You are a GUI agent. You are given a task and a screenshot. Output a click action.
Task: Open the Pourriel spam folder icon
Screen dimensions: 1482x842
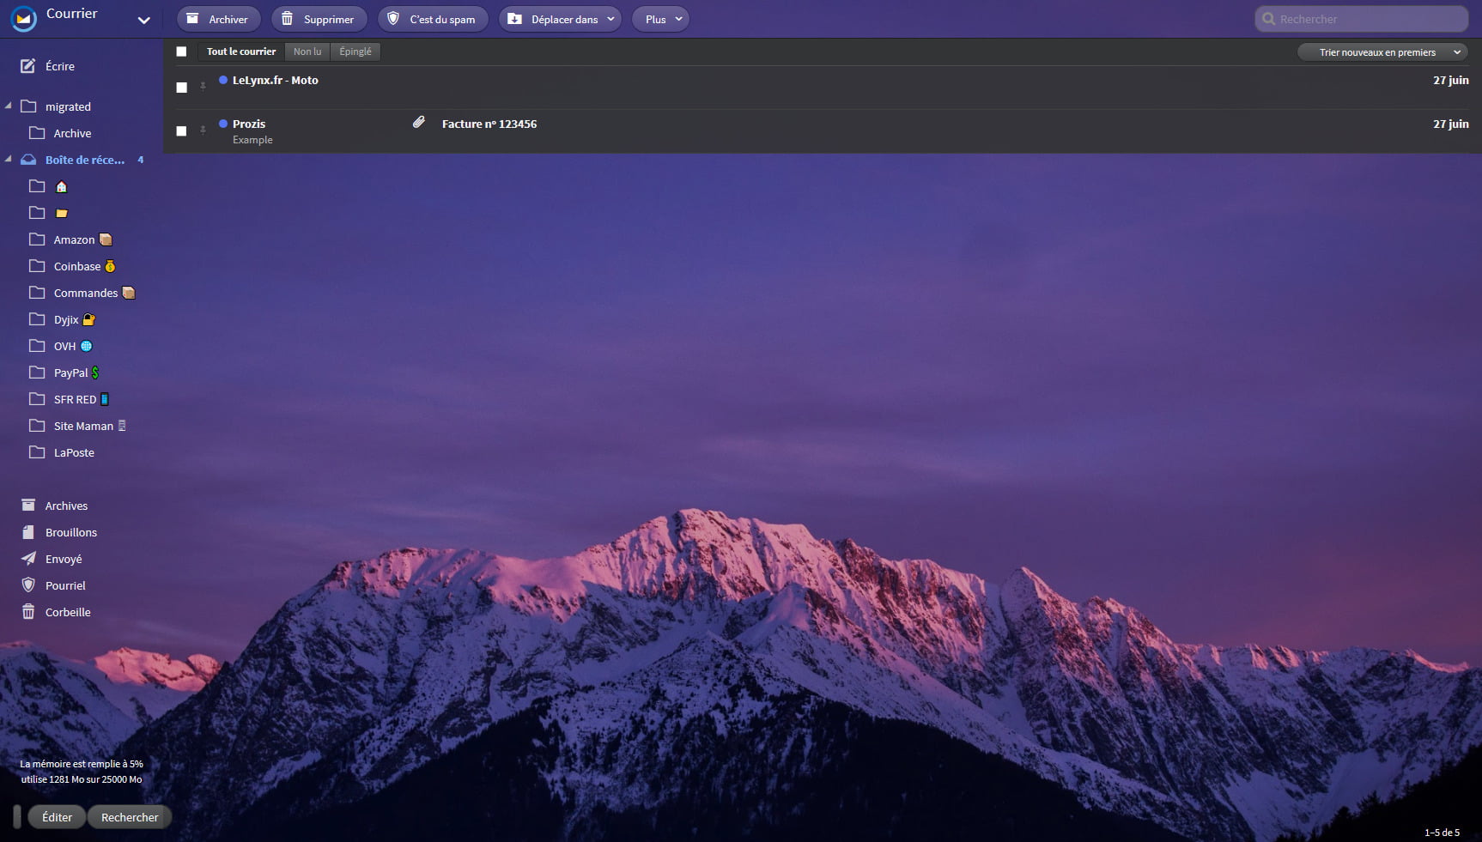pyautogui.click(x=28, y=585)
